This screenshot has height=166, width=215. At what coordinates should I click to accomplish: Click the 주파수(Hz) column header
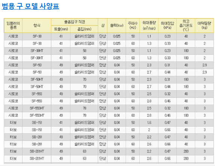click(133, 25)
